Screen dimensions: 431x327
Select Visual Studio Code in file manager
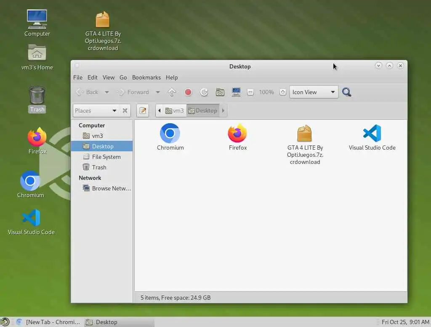[x=372, y=137]
